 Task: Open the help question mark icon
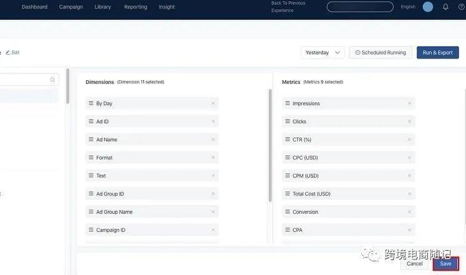[x=462, y=7]
